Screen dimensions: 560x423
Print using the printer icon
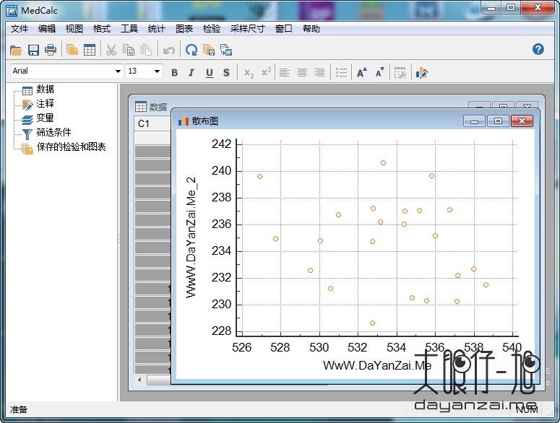51,51
